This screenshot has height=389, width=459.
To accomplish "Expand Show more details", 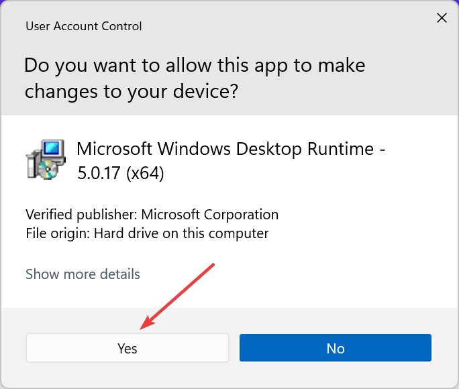I will click(83, 274).
